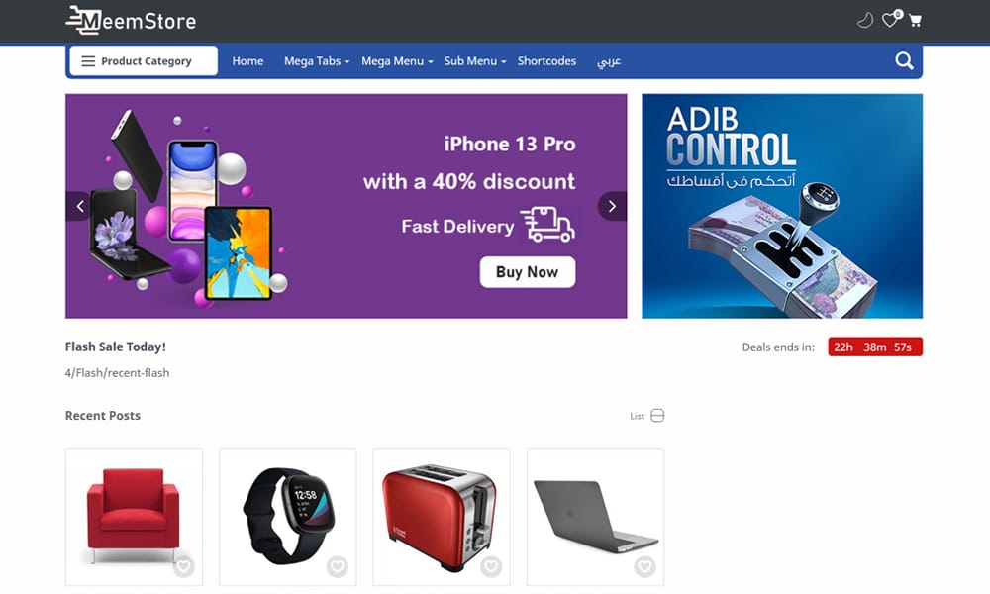Expand the Mega Menu dropdown
Image resolution: width=990 pixels, height=594 pixels.
tap(397, 61)
